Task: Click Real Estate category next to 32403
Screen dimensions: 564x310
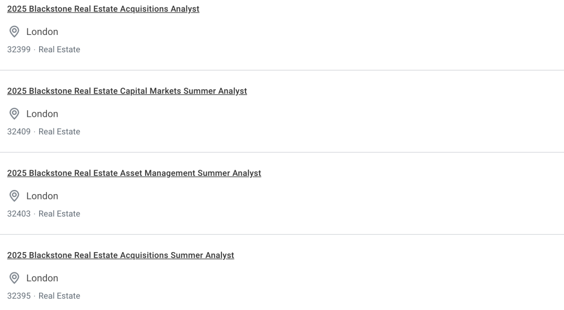Action: 60,213
